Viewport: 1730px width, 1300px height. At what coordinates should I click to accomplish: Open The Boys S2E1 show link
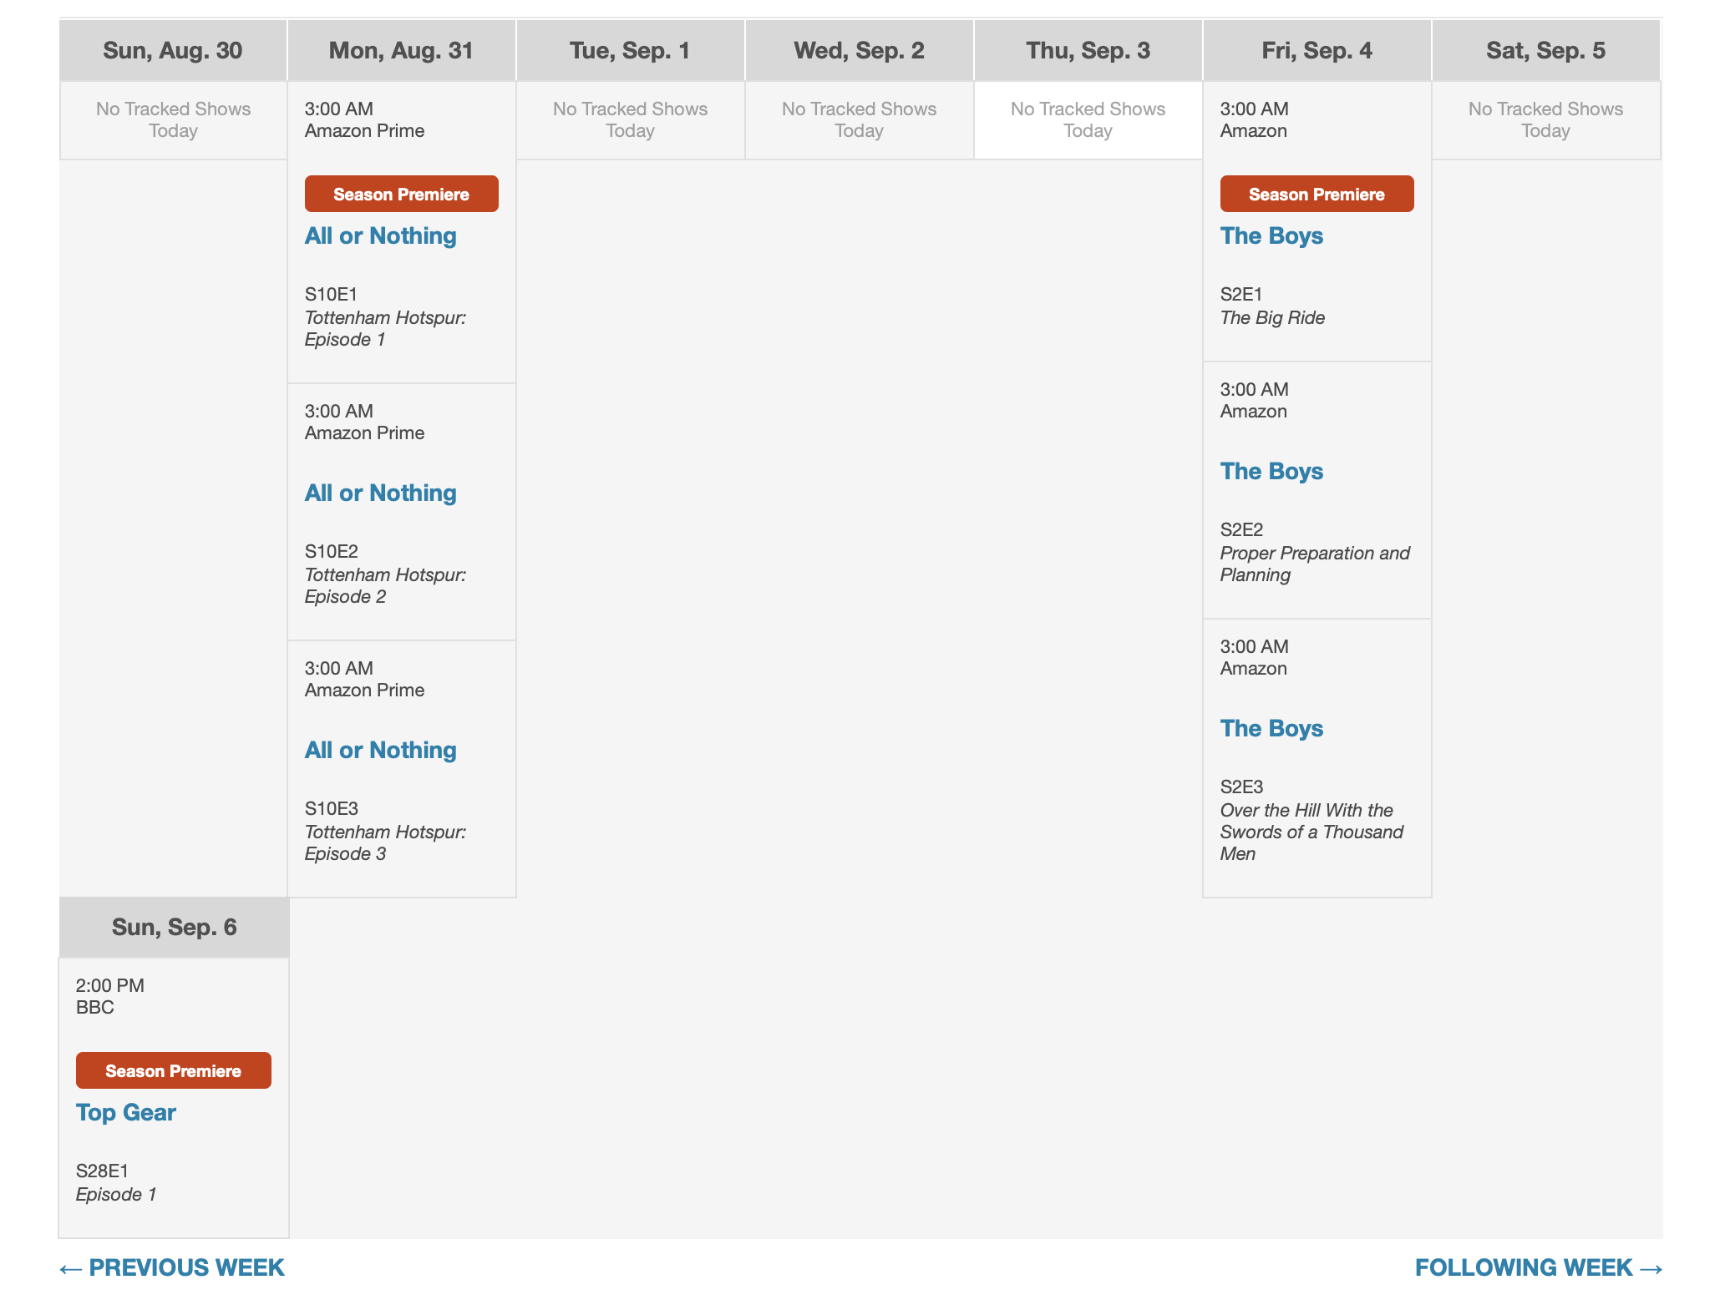(1271, 236)
